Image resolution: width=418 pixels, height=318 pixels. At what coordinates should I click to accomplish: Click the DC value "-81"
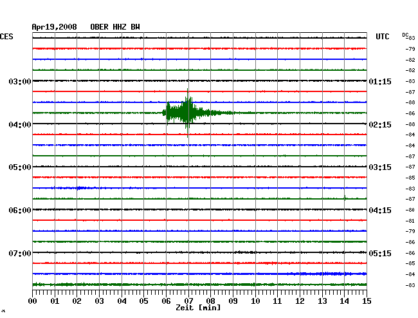click(410, 221)
